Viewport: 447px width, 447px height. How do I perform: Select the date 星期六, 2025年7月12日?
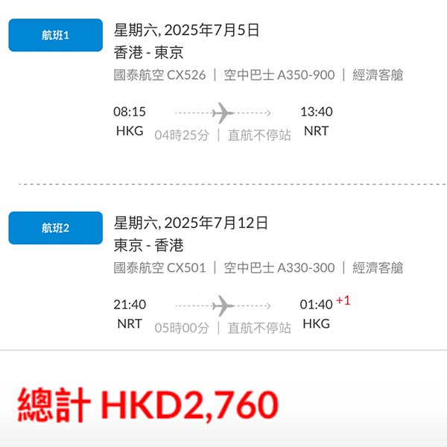[x=191, y=223]
